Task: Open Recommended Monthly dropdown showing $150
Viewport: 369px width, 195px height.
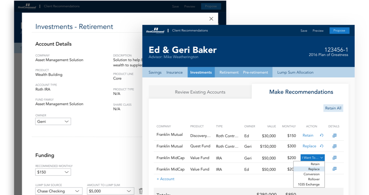Action: (53, 172)
